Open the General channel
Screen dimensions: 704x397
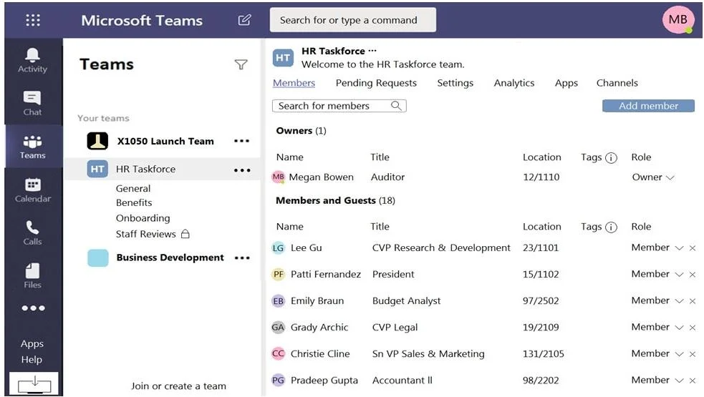(x=133, y=189)
